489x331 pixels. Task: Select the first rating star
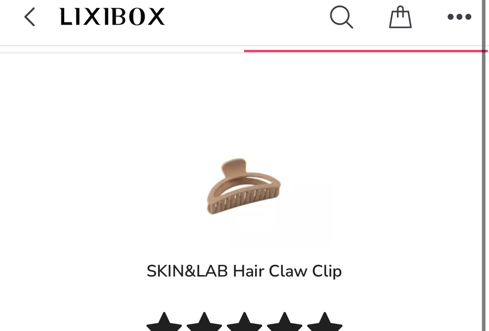[164, 322]
